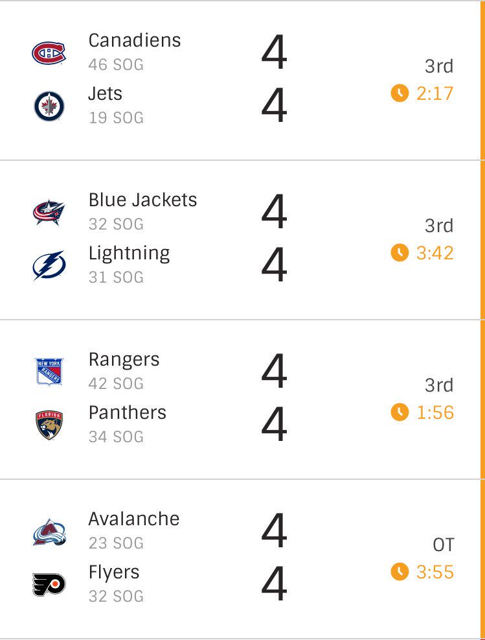Click the 3:42 time remaining text
This screenshot has width=485, height=640.
[x=435, y=253]
